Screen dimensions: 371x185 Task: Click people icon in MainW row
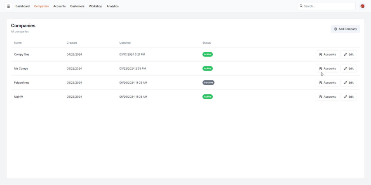[x=321, y=96]
